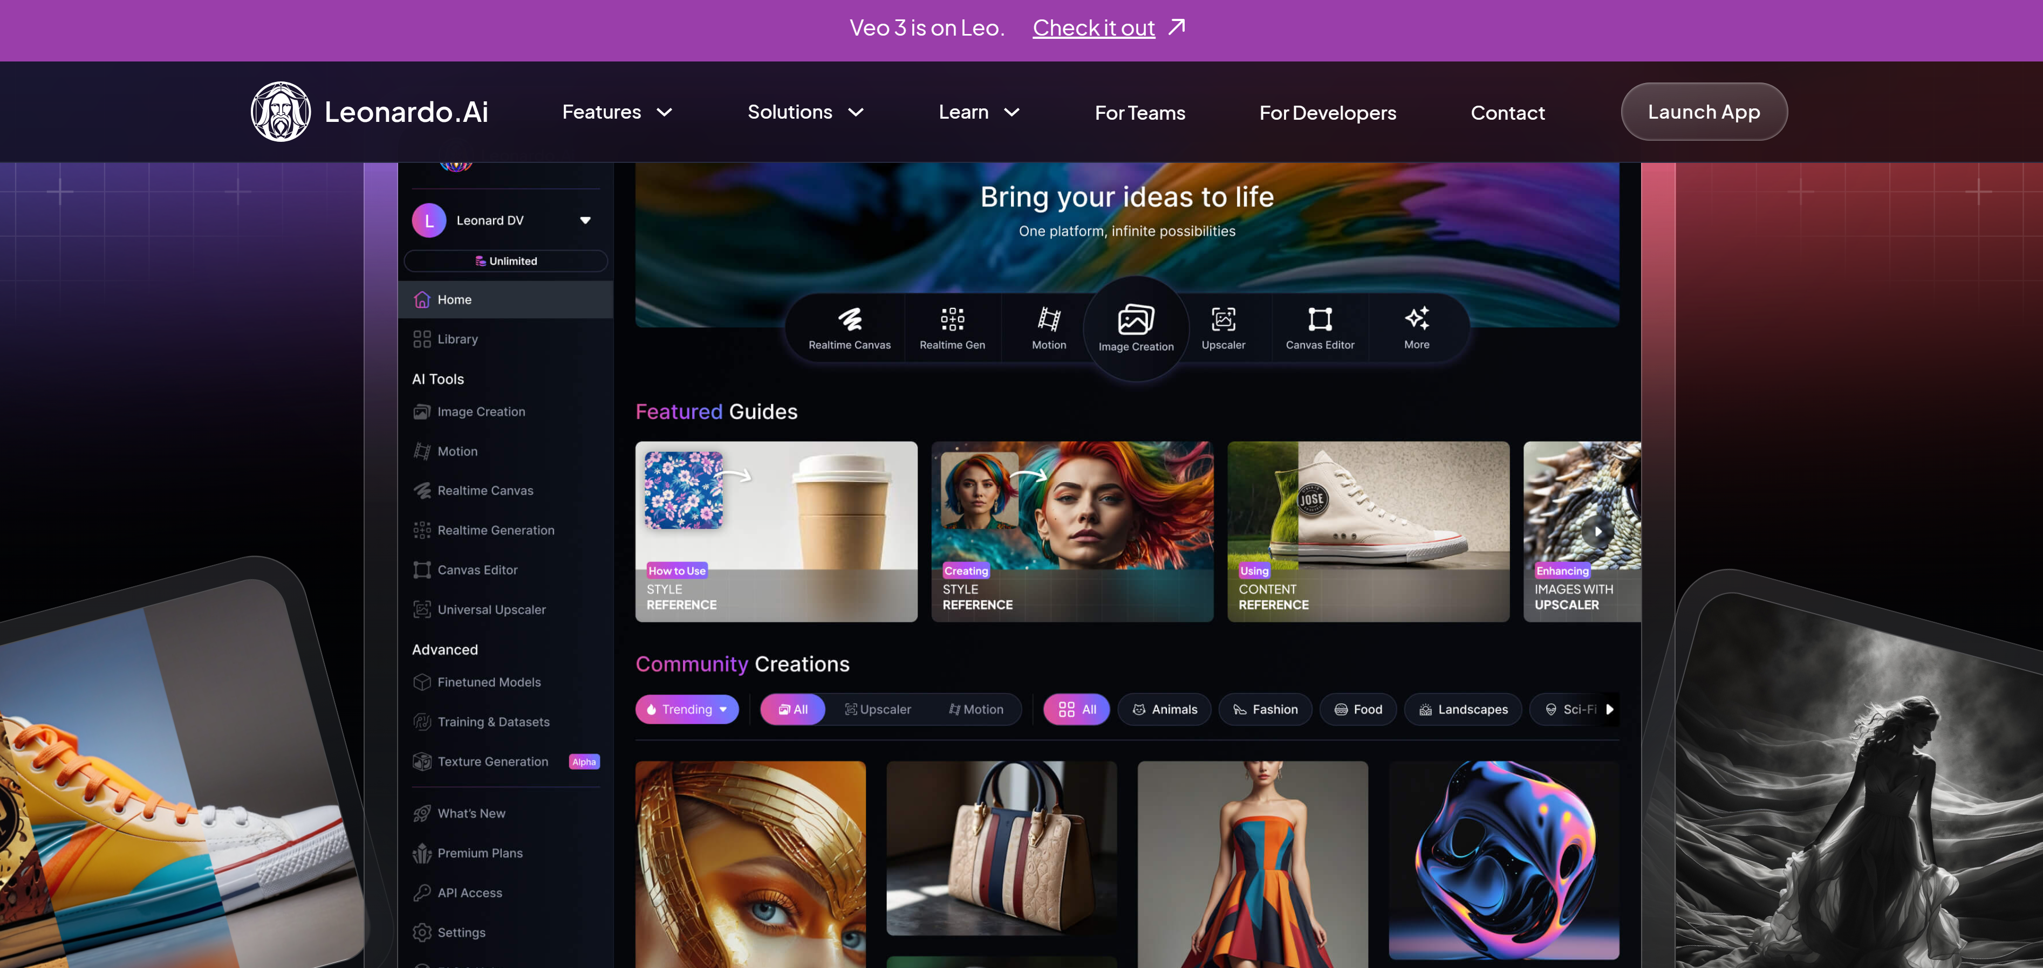2043x968 pixels.
Task: Enable the Landscapes category filter
Action: point(1463,709)
